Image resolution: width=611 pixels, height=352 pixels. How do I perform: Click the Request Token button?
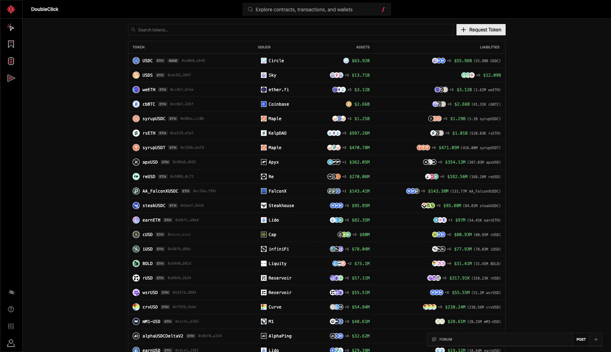(481, 30)
